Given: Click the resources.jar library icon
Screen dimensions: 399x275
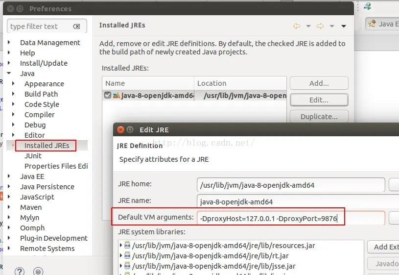Looking at the screenshot, I should point(127,246).
